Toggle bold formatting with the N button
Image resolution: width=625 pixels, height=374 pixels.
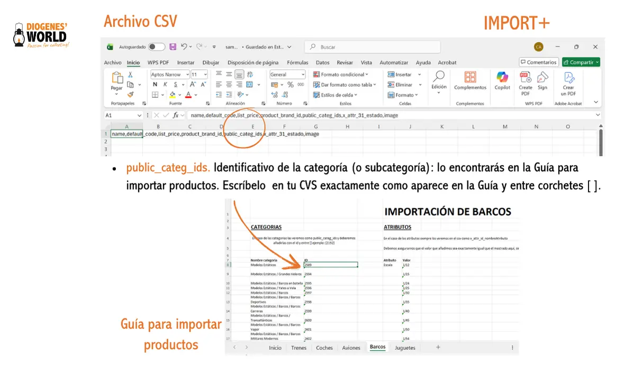pyautogui.click(x=155, y=85)
